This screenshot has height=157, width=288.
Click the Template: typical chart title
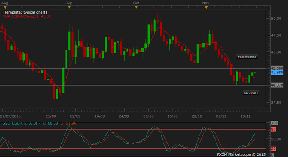tap(25, 12)
